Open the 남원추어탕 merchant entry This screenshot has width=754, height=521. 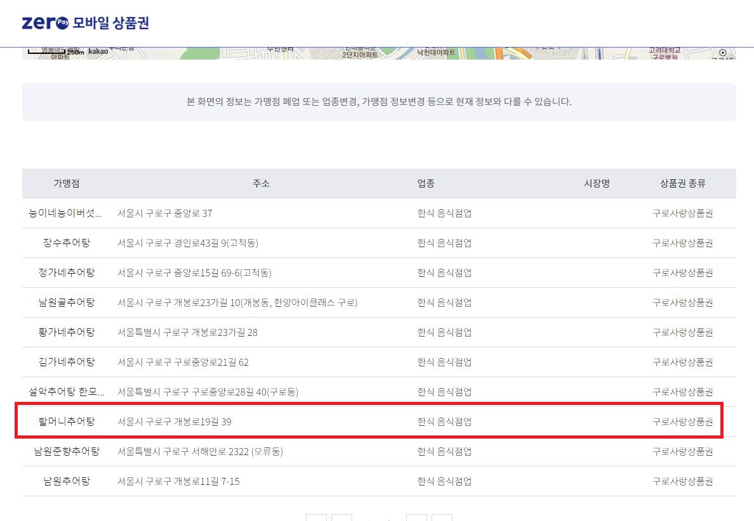tap(67, 481)
